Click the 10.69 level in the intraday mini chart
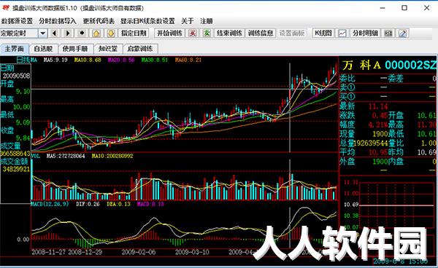 pyautogui.click(x=351, y=205)
